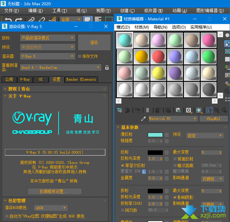Enable the 背面反射 checkbox
The width and height of the screenshot is (230, 222).
click(175, 159)
